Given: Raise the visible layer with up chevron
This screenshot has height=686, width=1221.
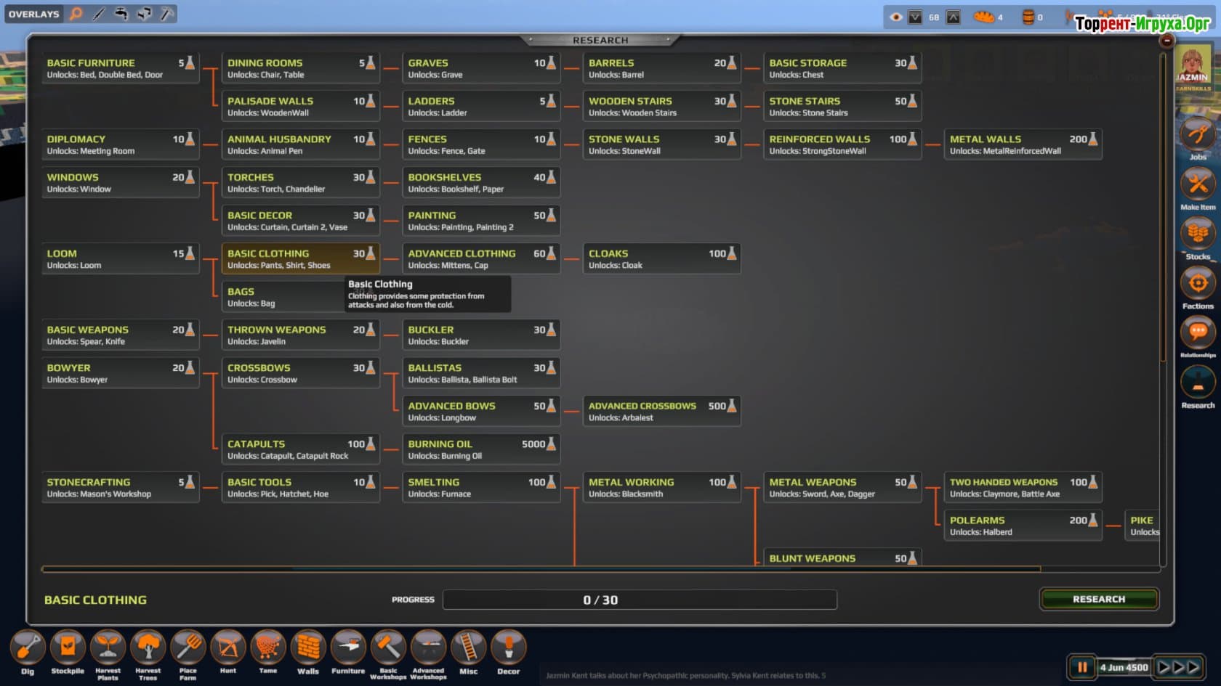Looking at the screenshot, I should (953, 17).
